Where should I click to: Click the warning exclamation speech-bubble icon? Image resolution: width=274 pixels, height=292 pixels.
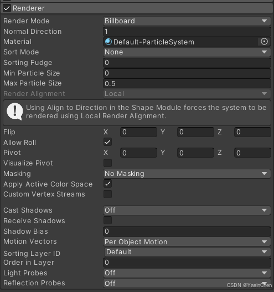[14, 112]
